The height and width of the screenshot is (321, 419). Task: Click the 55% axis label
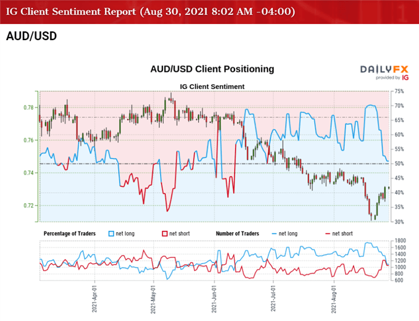(x=399, y=149)
